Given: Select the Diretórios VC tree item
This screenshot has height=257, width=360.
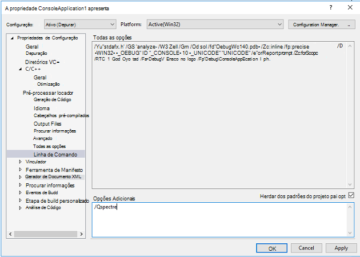Looking at the screenshot, I should (42, 62).
